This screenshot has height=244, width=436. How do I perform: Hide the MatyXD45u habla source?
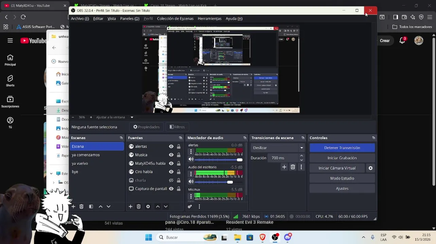pyautogui.click(x=171, y=163)
